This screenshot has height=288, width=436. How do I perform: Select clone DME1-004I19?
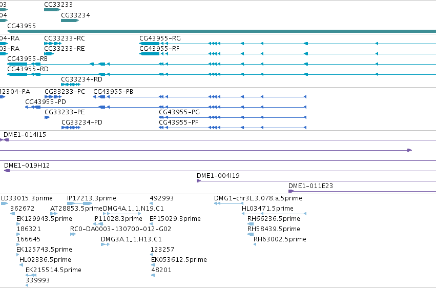218,176
